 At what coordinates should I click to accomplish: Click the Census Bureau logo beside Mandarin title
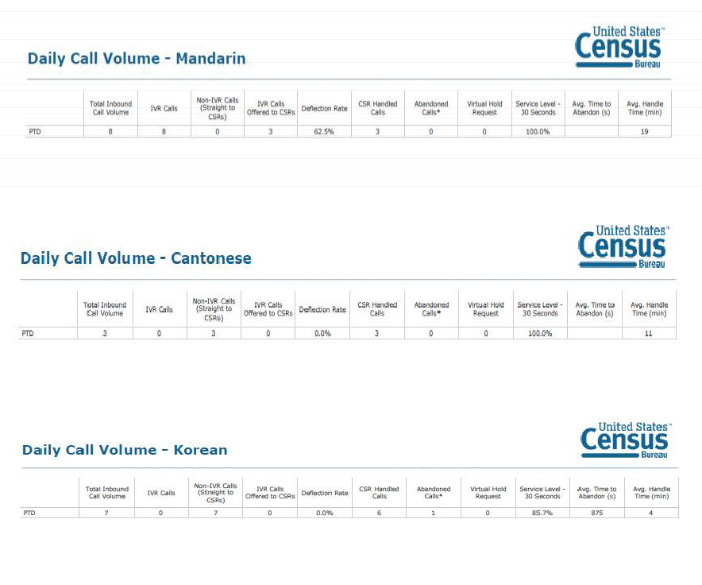coord(619,48)
